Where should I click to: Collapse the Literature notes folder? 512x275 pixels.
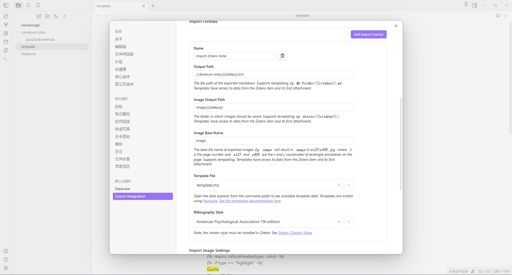coord(18,32)
